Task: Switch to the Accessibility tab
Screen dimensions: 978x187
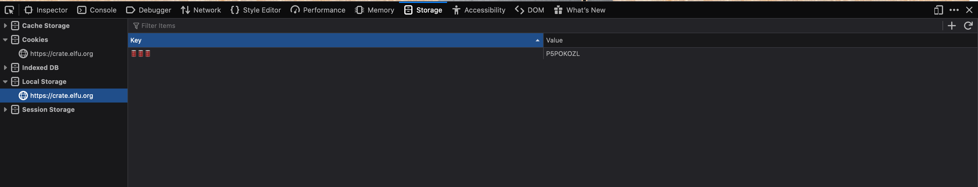Action: pos(478,10)
